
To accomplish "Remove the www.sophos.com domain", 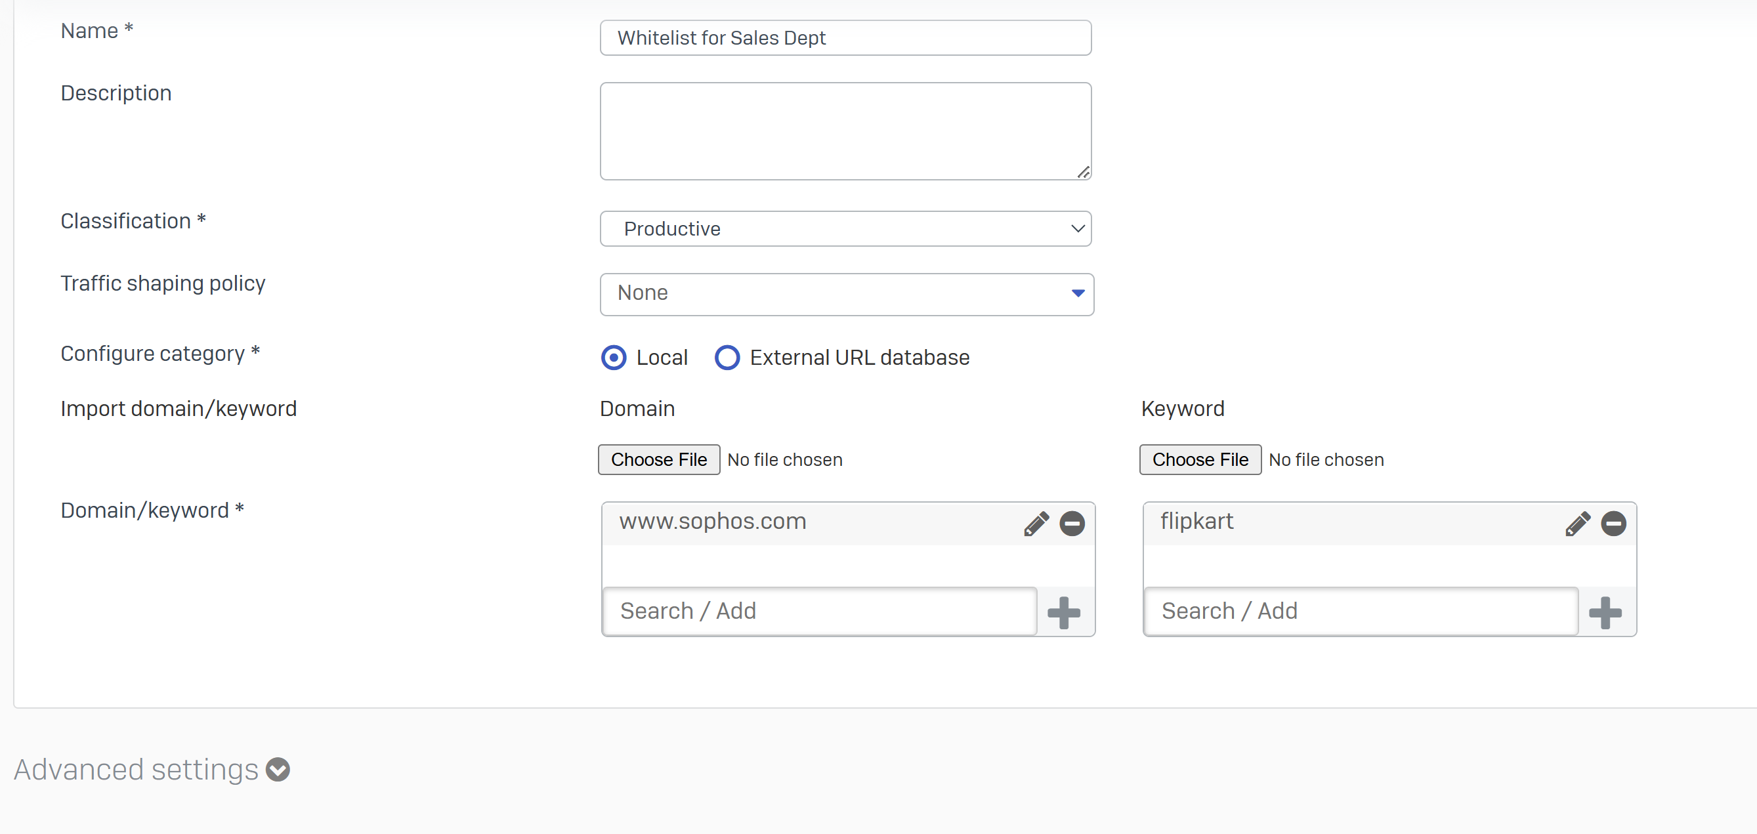I will coord(1072,523).
